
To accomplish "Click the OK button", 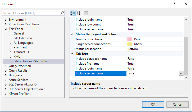I will pyautogui.click(x=153, y=104).
